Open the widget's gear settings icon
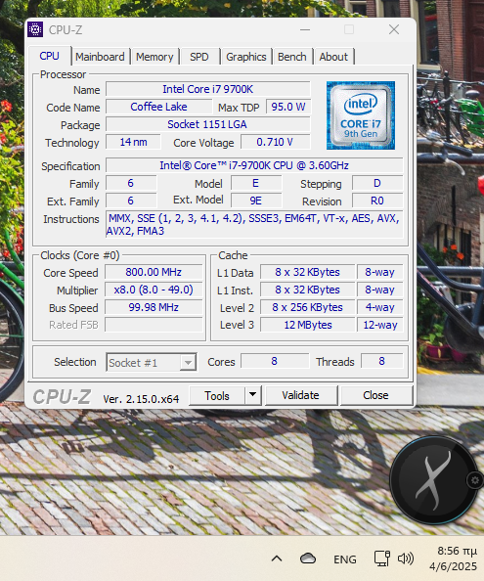The width and height of the screenshot is (484, 581). [475, 480]
